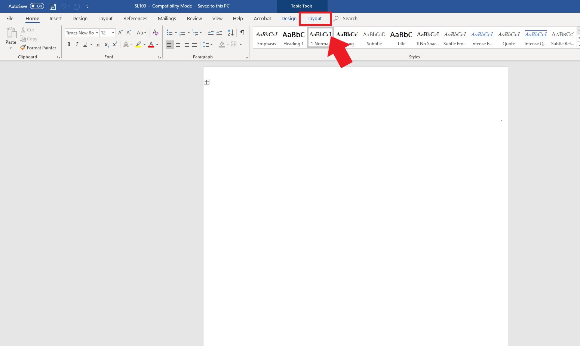This screenshot has height=346, width=580.
Task: Toggle Show/Hide paragraph marks
Action: [x=242, y=33]
